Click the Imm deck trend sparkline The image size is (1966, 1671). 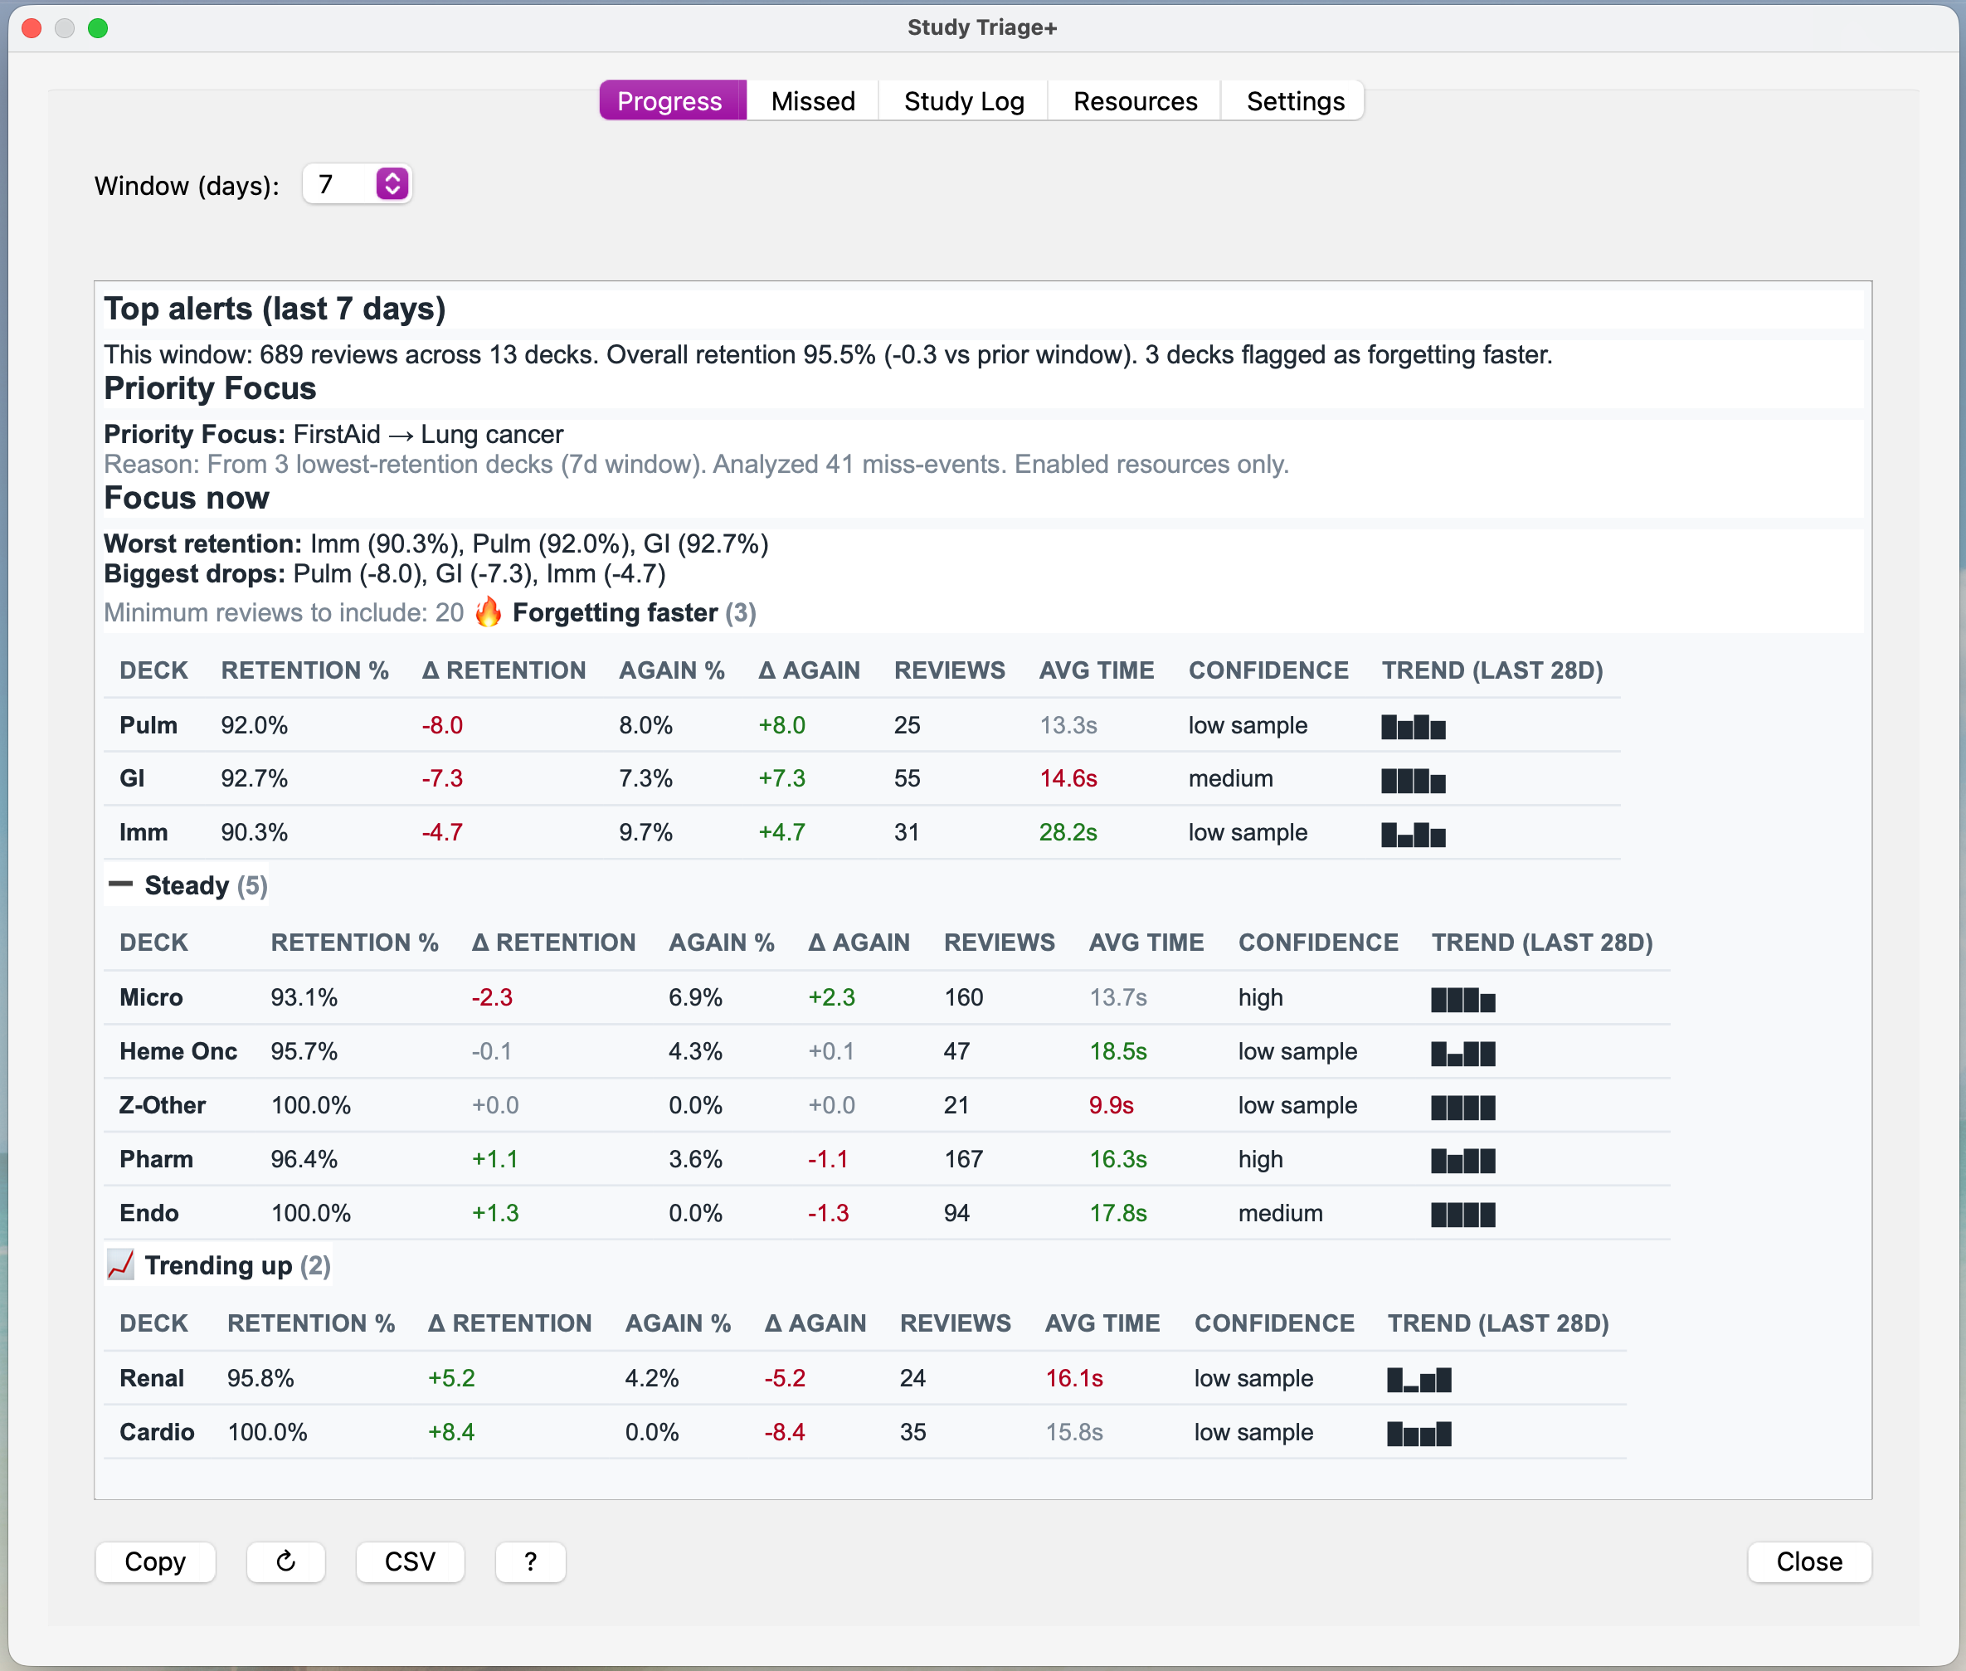click(1413, 834)
